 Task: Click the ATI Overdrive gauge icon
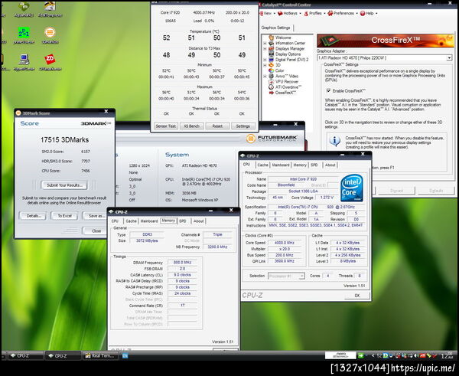click(x=272, y=87)
